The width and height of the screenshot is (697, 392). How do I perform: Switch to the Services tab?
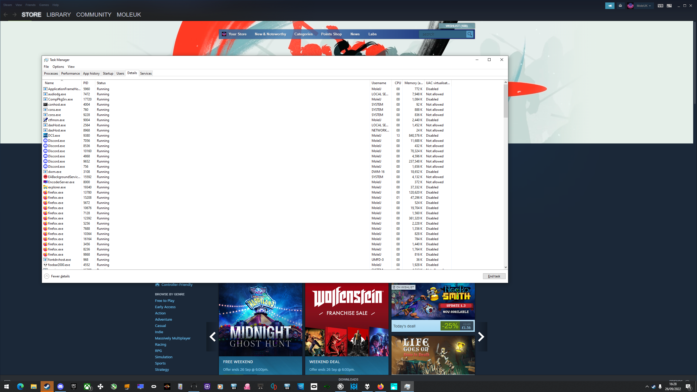click(146, 73)
